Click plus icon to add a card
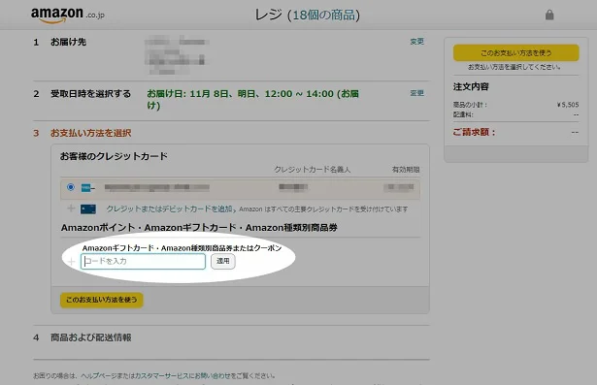The height and width of the screenshot is (385, 597). click(71, 209)
